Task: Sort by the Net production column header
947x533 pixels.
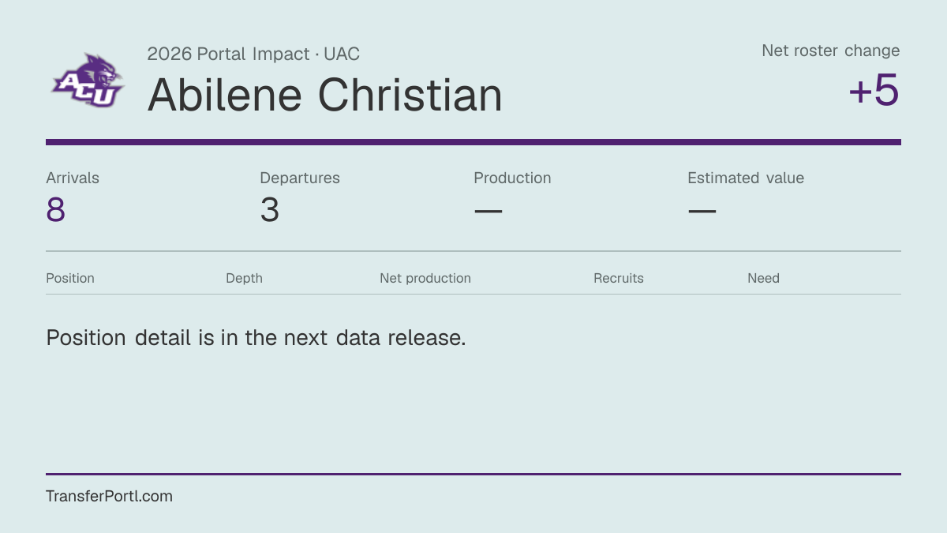Action: (425, 278)
